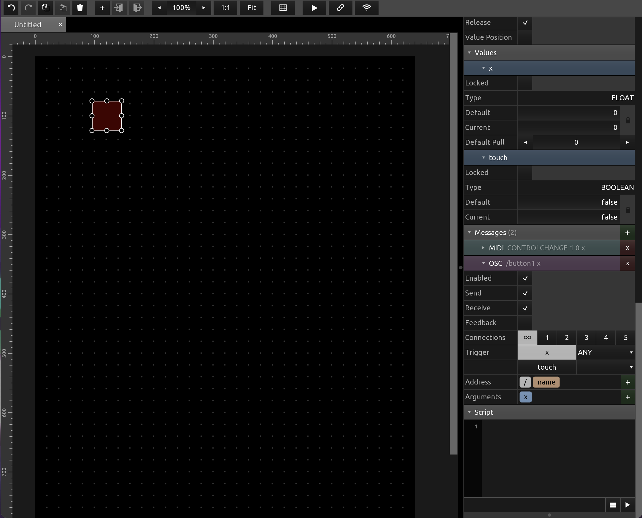642x518 pixels.
Task: Enable the Feedback checkbox
Action: pos(525,322)
